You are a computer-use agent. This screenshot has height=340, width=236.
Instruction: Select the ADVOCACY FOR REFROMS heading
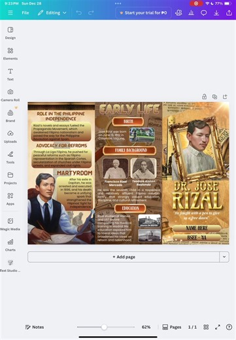[61, 146]
